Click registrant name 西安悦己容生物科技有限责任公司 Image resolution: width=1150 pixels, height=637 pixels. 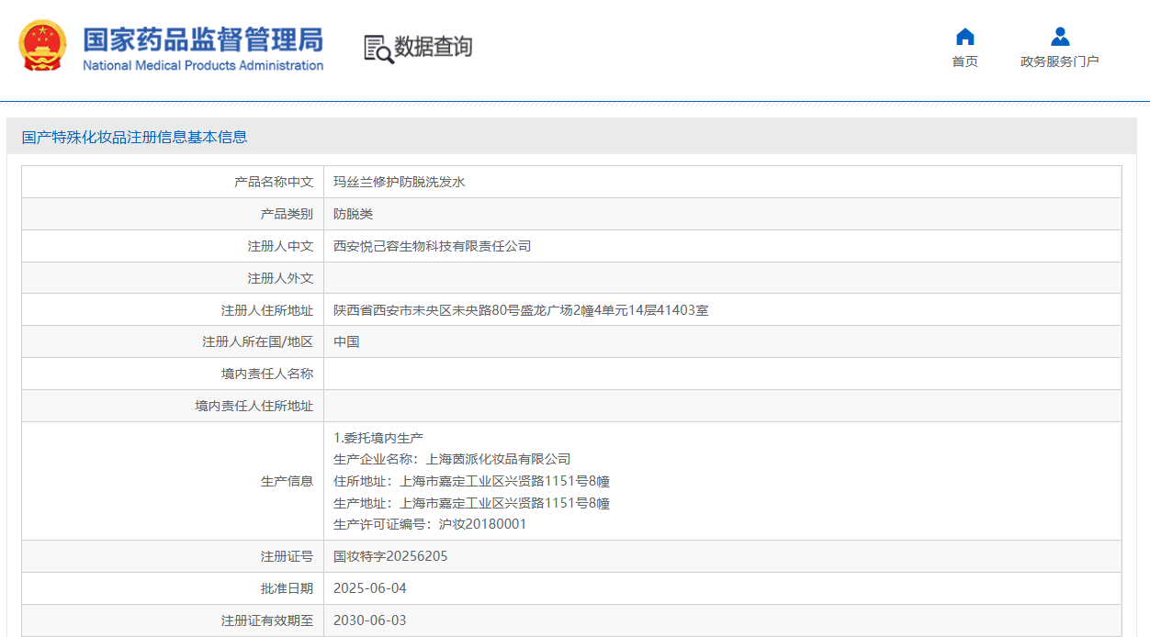point(433,246)
